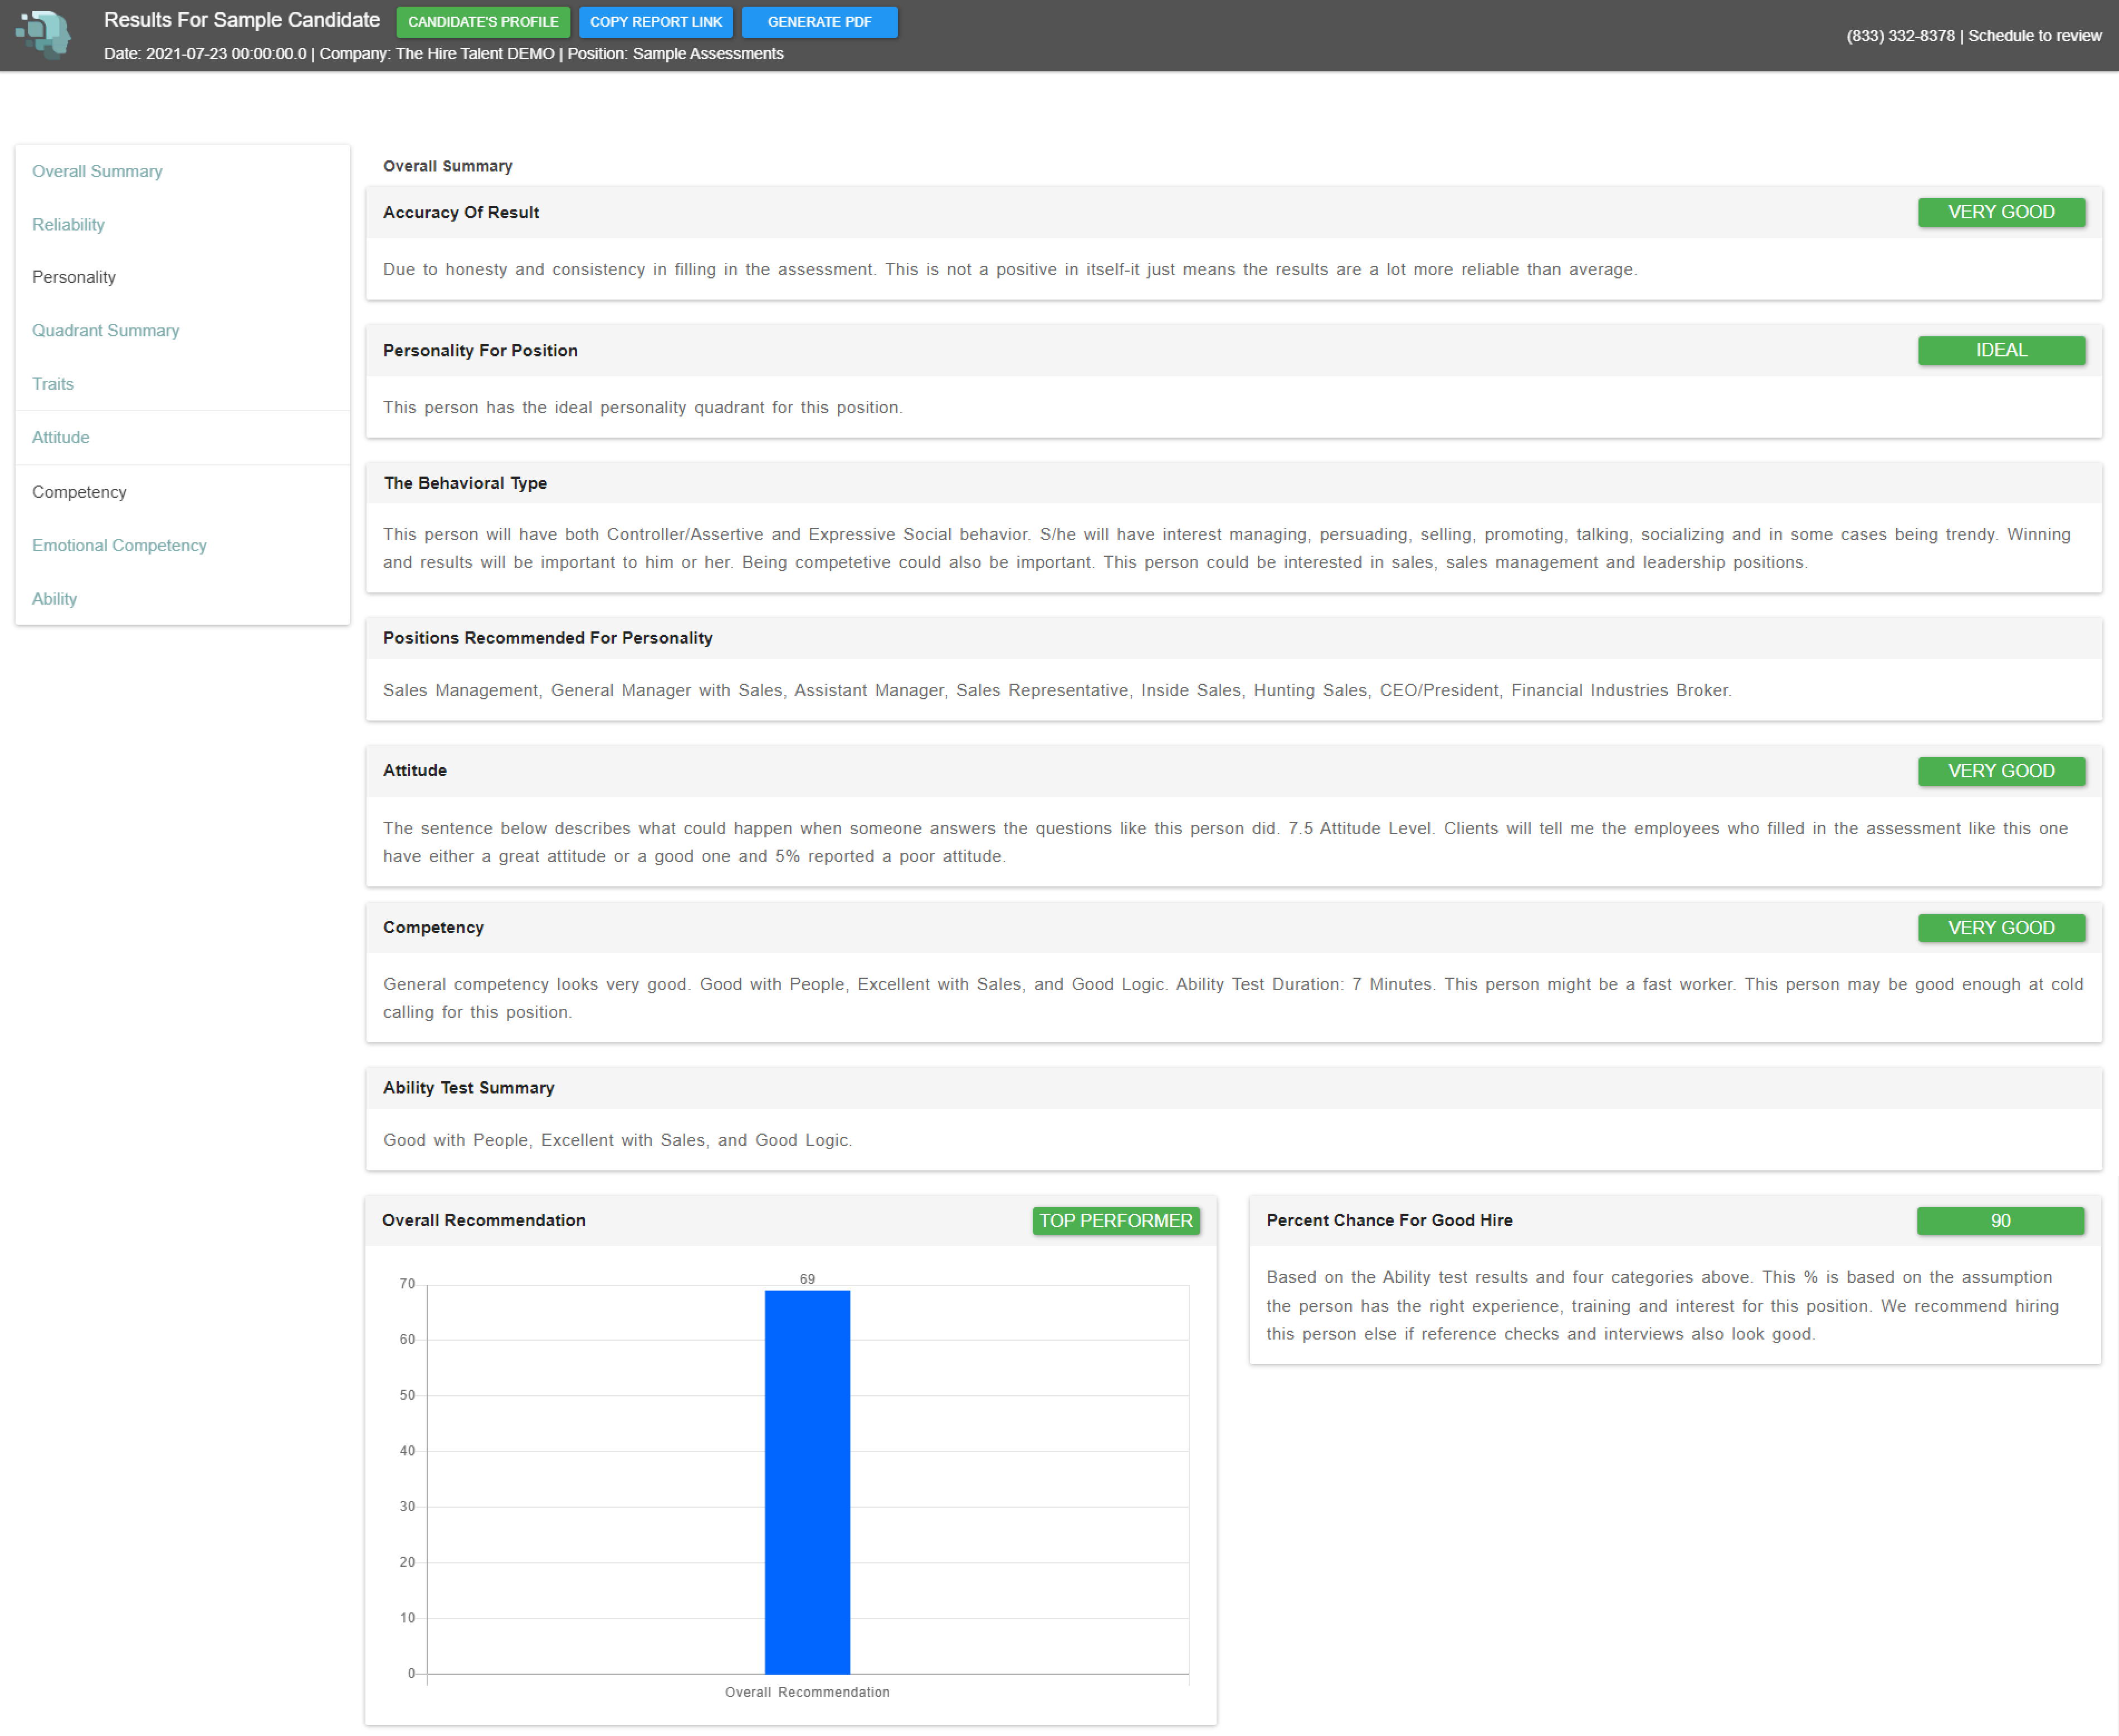Click the blue Overall Recommendation bar
The width and height of the screenshot is (2119, 1736).
(x=807, y=1480)
